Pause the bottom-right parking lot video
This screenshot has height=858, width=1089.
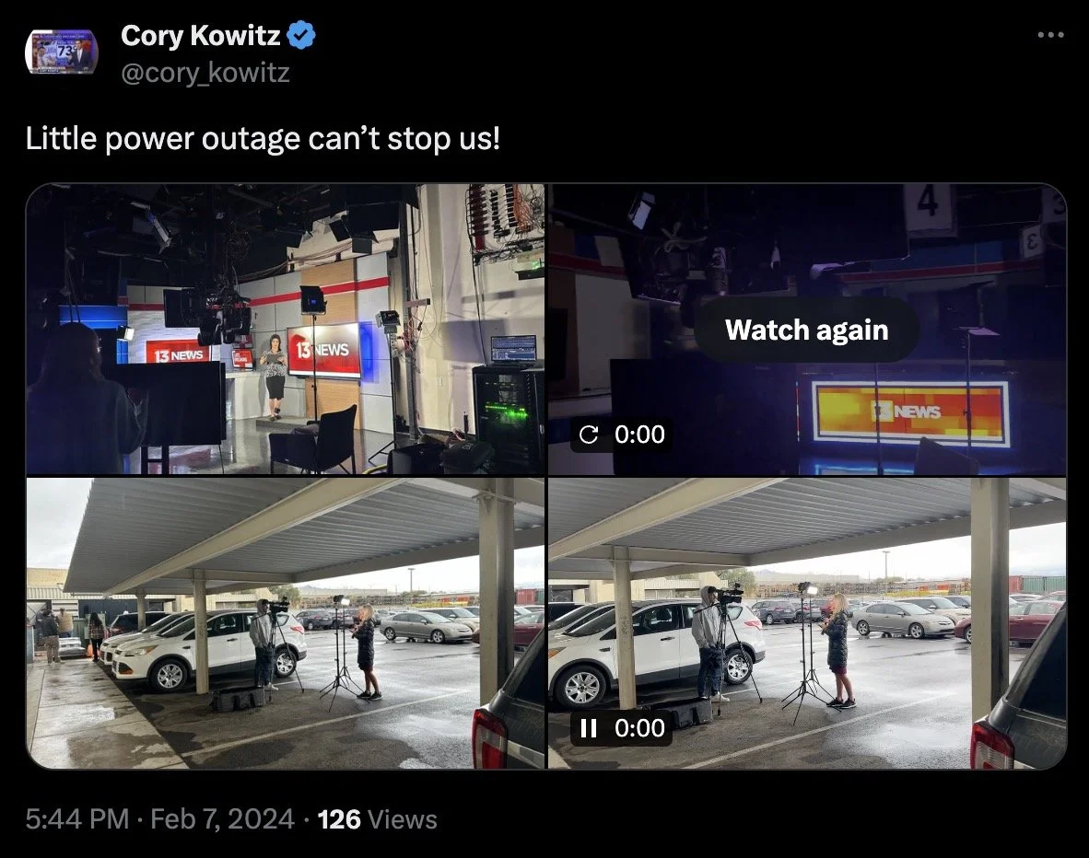point(588,727)
